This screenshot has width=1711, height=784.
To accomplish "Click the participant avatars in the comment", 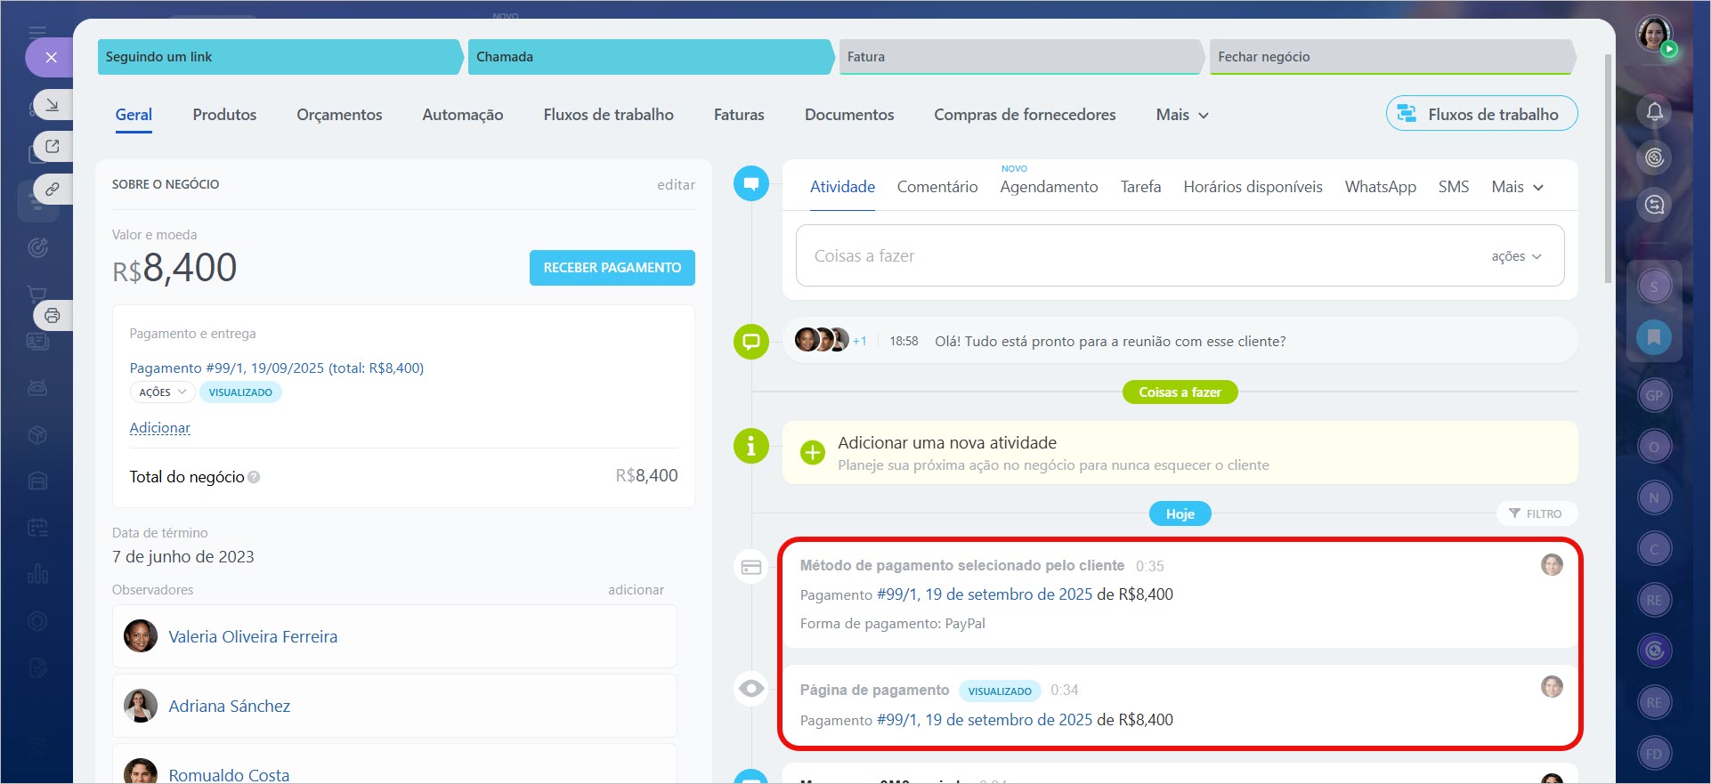I will click(822, 340).
